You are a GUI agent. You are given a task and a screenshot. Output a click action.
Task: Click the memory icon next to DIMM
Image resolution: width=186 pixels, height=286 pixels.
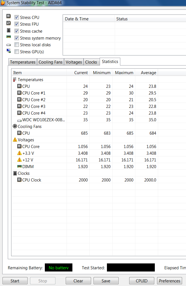tap(19, 166)
